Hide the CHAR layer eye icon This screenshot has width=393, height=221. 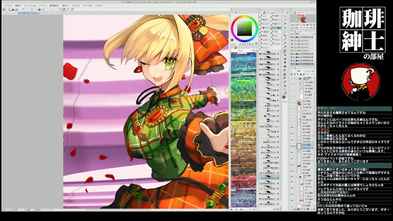(x=291, y=165)
